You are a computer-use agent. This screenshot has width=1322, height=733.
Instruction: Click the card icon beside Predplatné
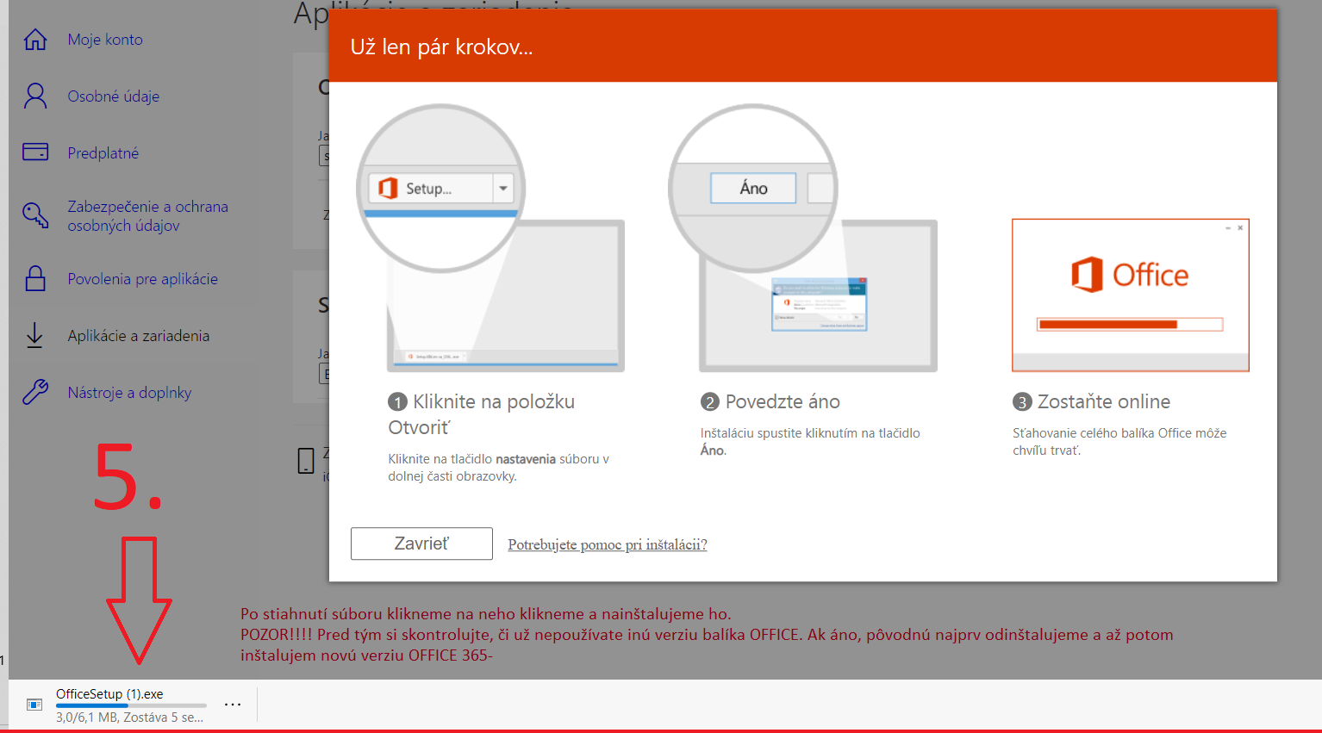tap(35, 152)
